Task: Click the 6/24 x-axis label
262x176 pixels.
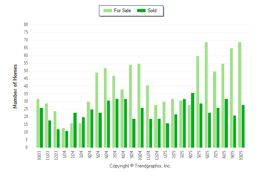Action: [107, 155]
